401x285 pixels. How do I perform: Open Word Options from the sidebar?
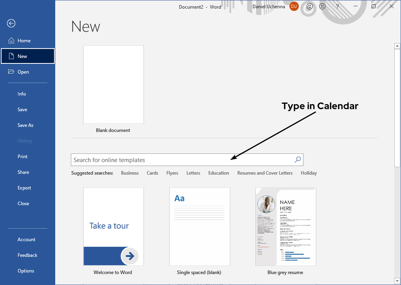click(25, 271)
